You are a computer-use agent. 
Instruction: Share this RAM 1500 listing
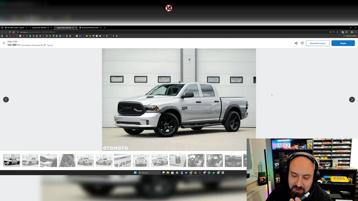[x=296, y=43]
